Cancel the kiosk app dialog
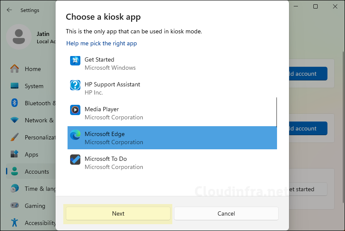Viewport: 345px width, 231px height. [x=226, y=213]
